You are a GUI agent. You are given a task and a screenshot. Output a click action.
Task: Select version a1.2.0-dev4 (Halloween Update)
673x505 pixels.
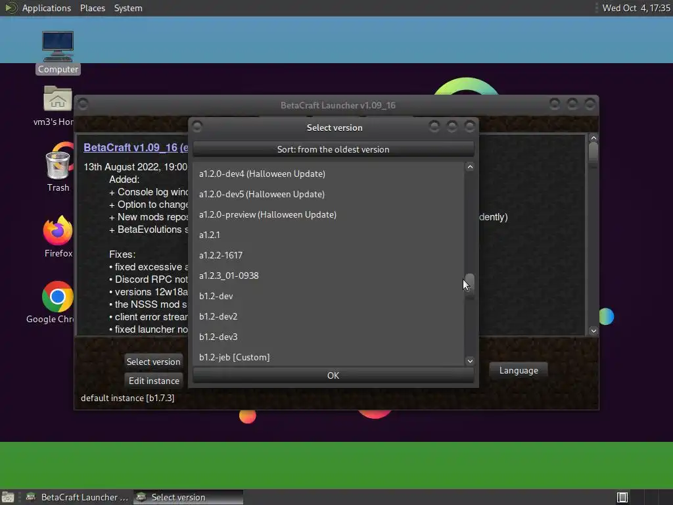tap(329, 174)
